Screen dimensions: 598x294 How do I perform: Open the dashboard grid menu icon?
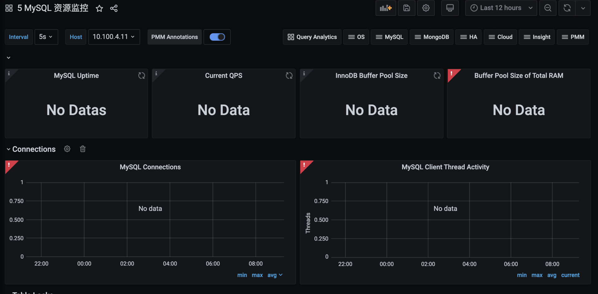click(9, 8)
